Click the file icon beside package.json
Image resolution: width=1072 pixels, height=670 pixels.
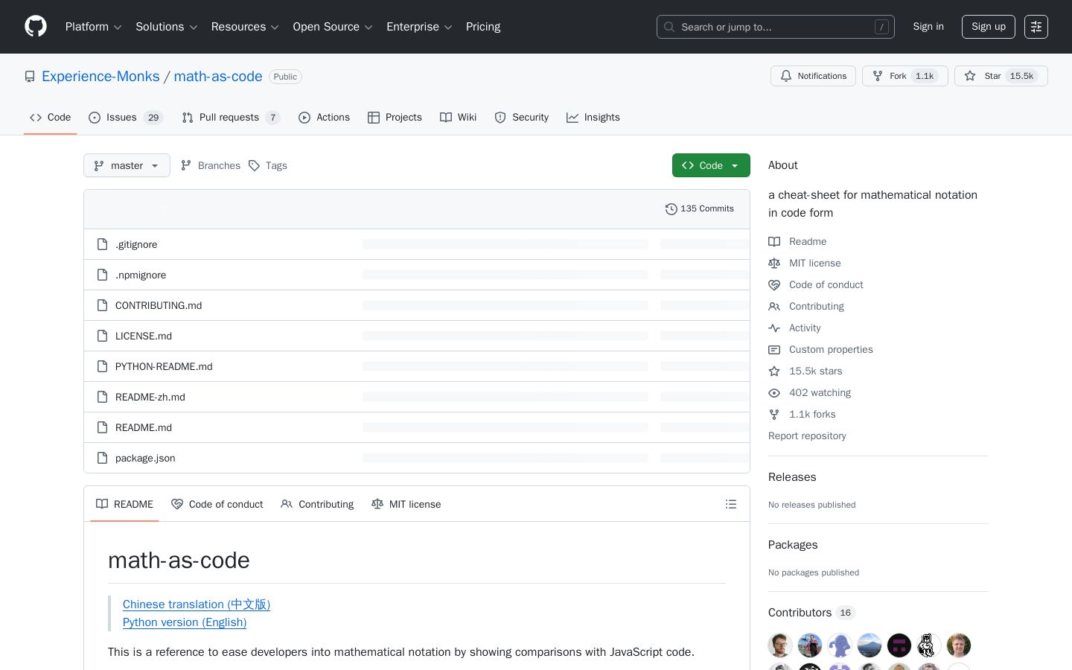point(103,458)
